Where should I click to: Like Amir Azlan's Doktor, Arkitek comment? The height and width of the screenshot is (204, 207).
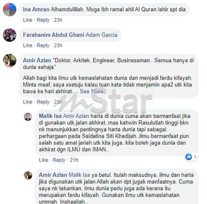28,102
